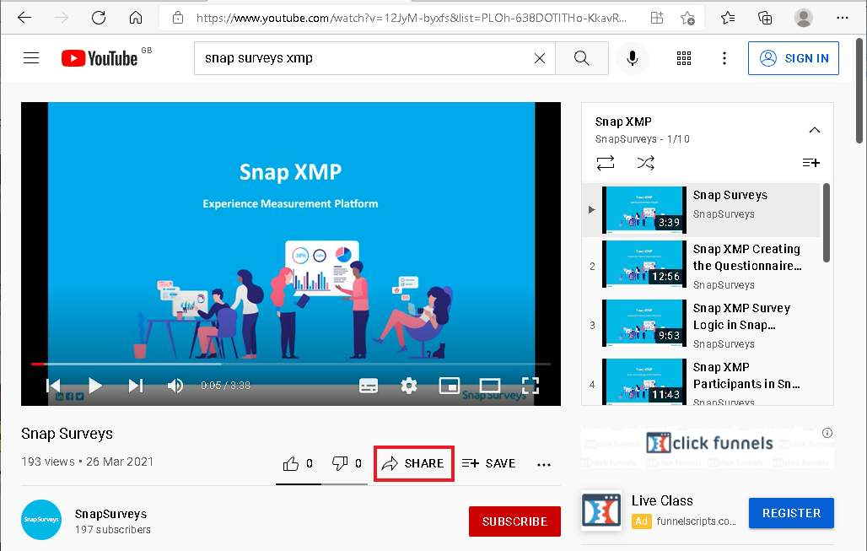
Task: Enter full screen video mode
Action: pyautogui.click(x=530, y=385)
